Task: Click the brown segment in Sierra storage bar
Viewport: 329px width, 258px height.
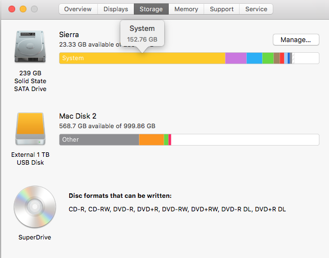Action: [x=277, y=58]
